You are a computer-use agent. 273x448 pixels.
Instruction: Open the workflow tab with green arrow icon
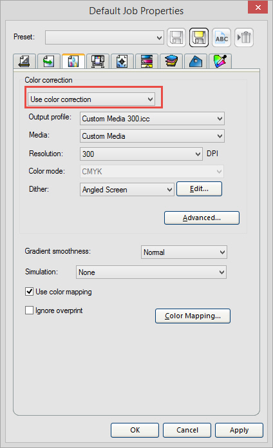[x=49, y=61]
